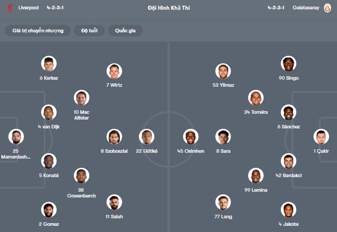Click Szoboszlai's player avatar
Image resolution: width=337 pixels, height=232 pixels.
114,137
